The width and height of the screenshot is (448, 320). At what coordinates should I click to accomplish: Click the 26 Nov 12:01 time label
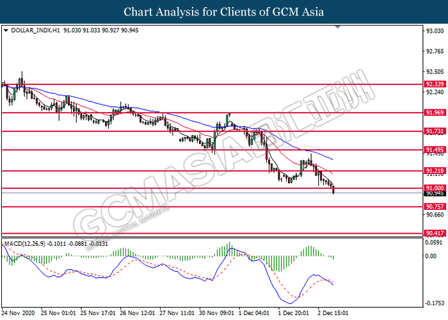(138, 313)
